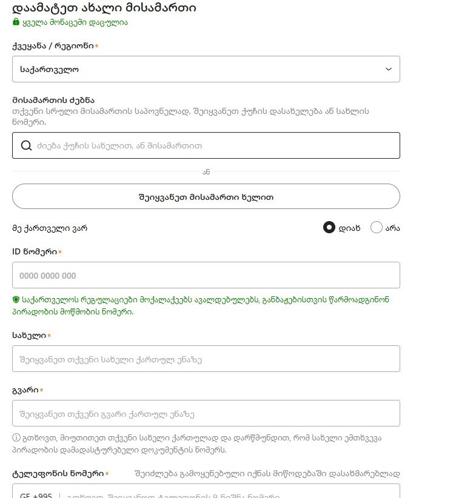476x498 pixels.
Task: Click the info circle icon below surname field
Action: [x=16, y=437]
